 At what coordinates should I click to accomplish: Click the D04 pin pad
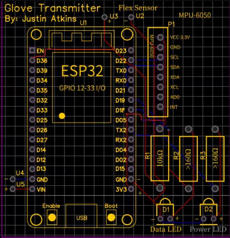click(131, 150)
